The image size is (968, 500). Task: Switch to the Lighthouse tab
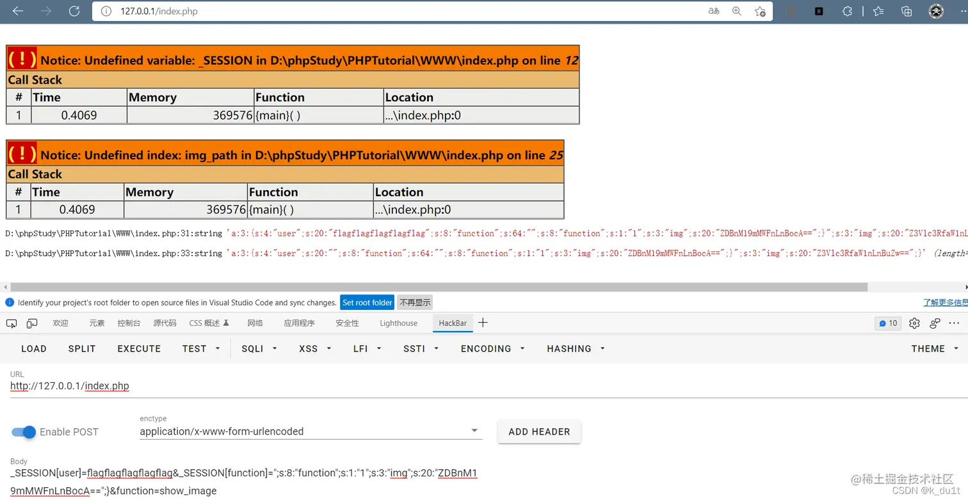[398, 323]
